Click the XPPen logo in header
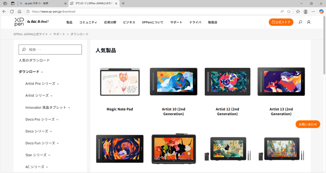The image size is (326, 173). (x=19, y=22)
